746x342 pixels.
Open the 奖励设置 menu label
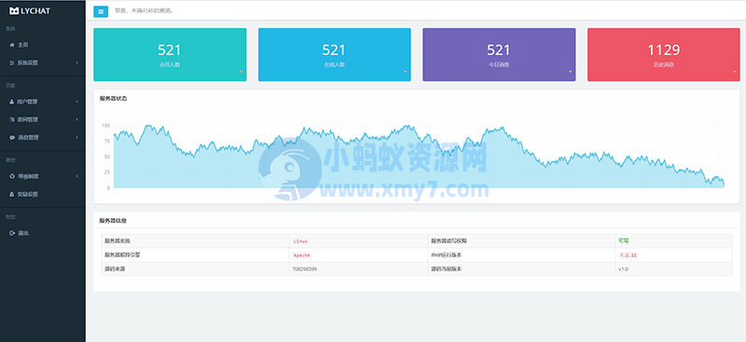[x=28, y=195]
